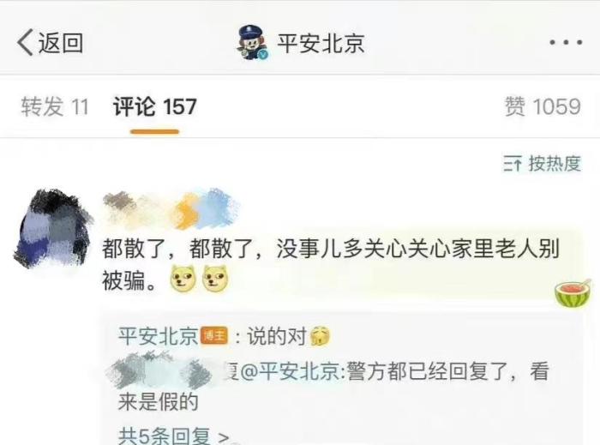Open 平安北京 blogger name in reply
The height and width of the screenshot is (445, 600).
[x=158, y=336]
